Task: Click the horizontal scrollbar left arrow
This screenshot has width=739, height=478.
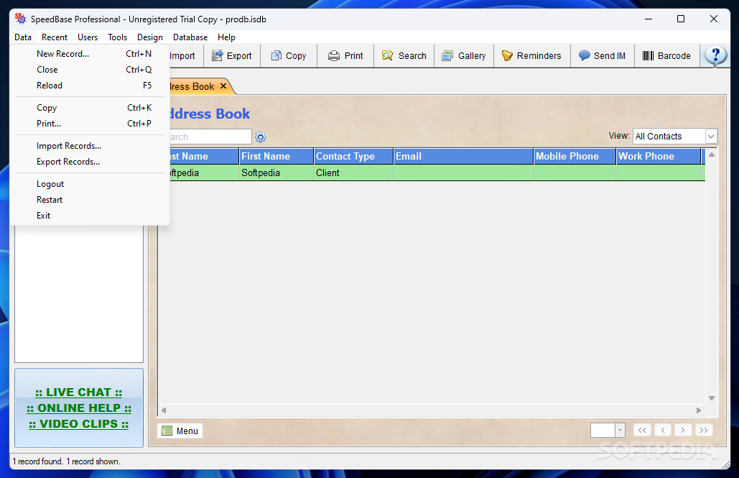Action: tap(164, 410)
